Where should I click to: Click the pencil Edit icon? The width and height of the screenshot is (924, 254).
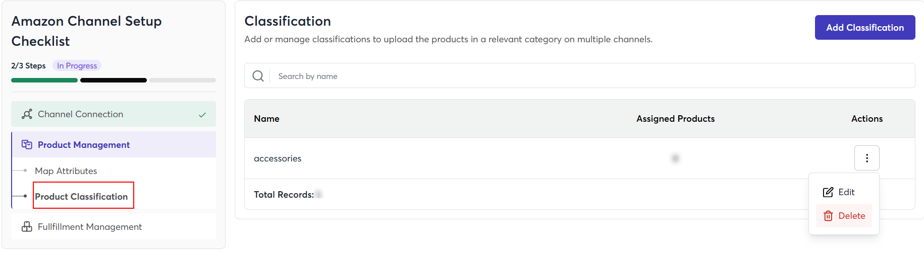tap(828, 192)
